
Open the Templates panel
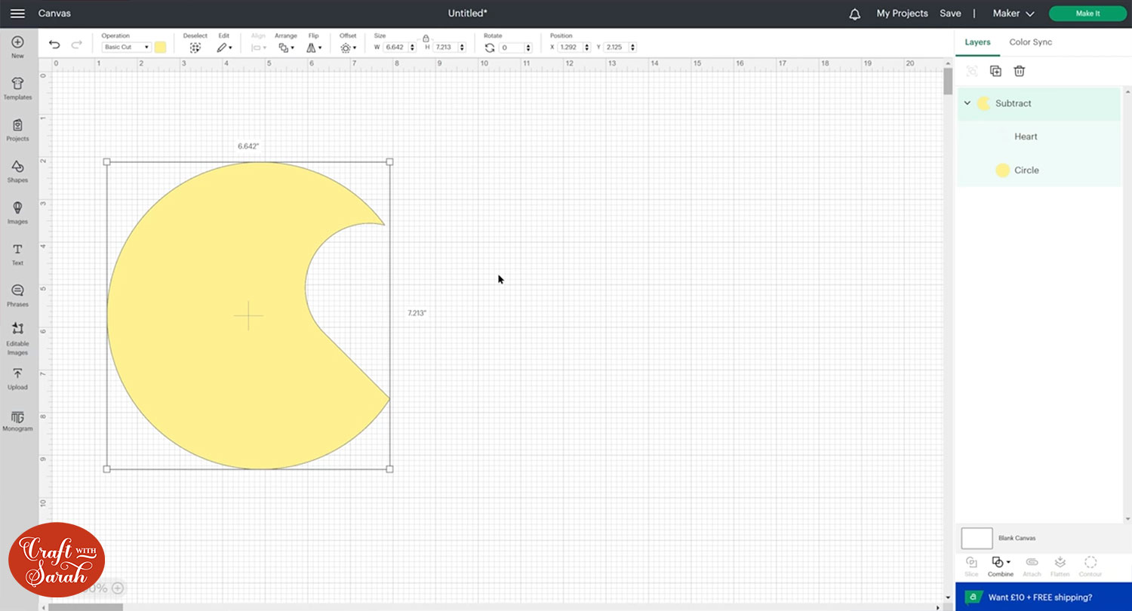[x=17, y=88]
